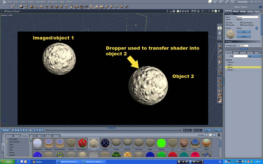Pick the tree/plant insert tool

pyautogui.click(x=61, y=6)
